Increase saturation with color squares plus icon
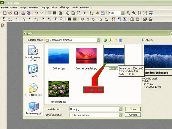Image resolution: width=172 pixels, height=129 pixels. [49, 19]
